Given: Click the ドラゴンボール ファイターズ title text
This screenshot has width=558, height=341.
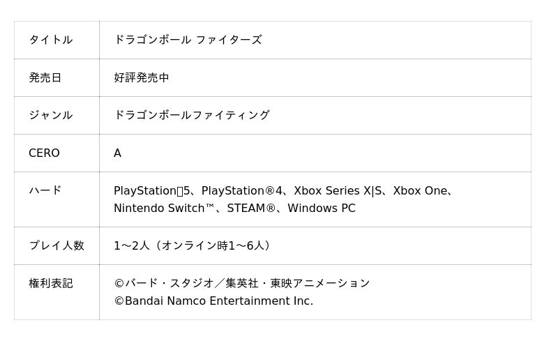Looking at the screenshot, I should tap(188, 40).
